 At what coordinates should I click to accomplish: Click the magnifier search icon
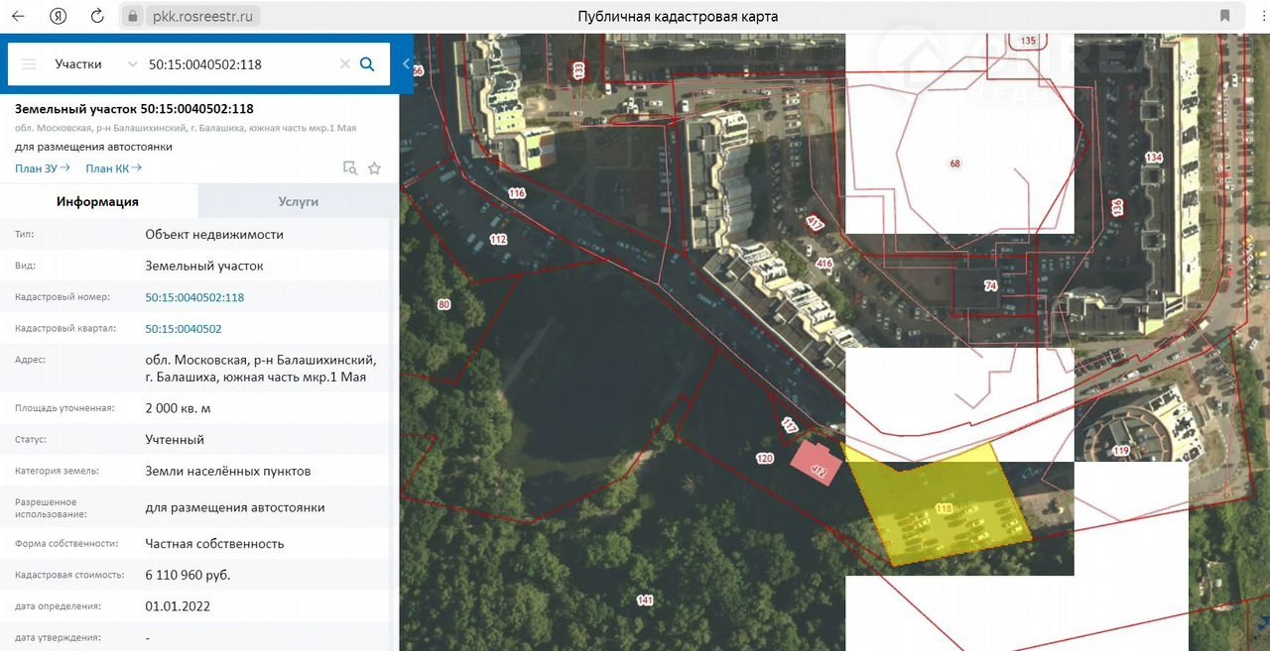pyautogui.click(x=367, y=64)
